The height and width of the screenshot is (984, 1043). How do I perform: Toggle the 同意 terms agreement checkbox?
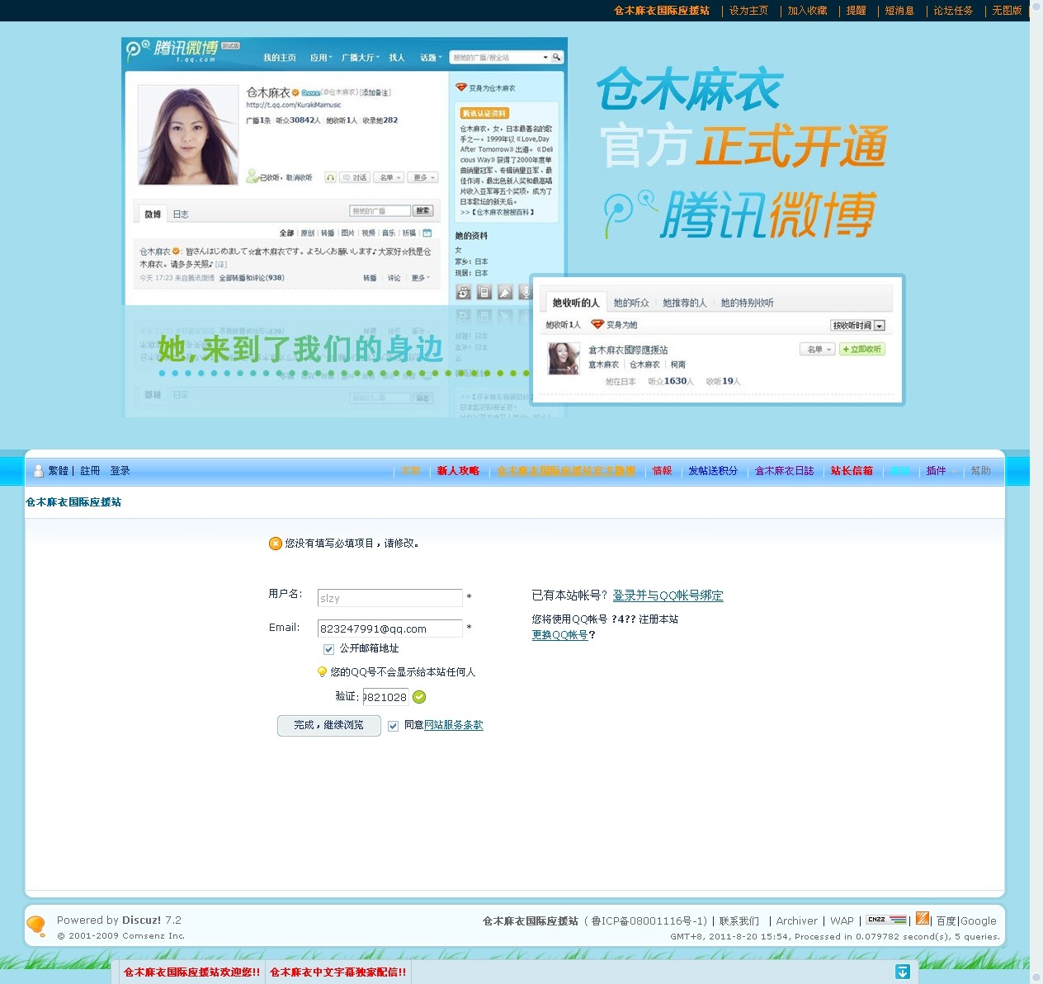pyautogui.click(x=393, y=726)
